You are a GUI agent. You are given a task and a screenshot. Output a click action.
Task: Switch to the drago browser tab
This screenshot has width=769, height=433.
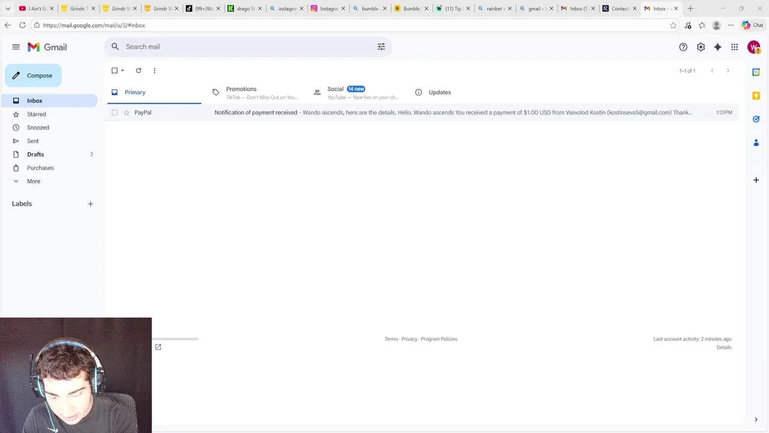pyautogui.click(x=245, y=8)
